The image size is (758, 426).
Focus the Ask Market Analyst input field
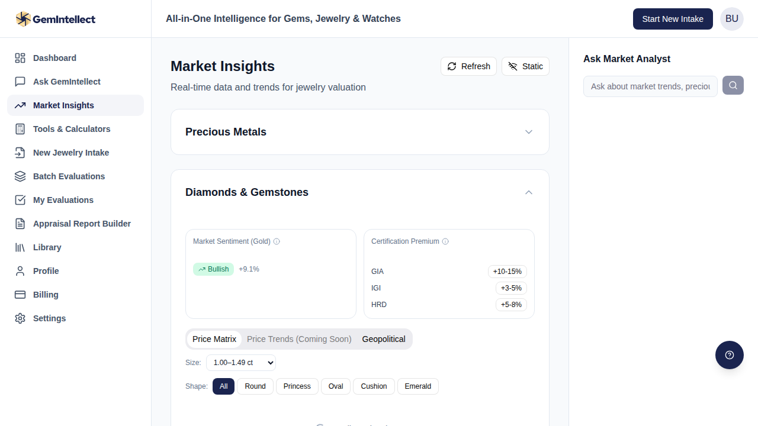(650, 86)
